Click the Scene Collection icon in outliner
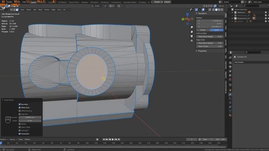Image resolution: width=269 pixels, height=151 pixels. coord(232,9)
